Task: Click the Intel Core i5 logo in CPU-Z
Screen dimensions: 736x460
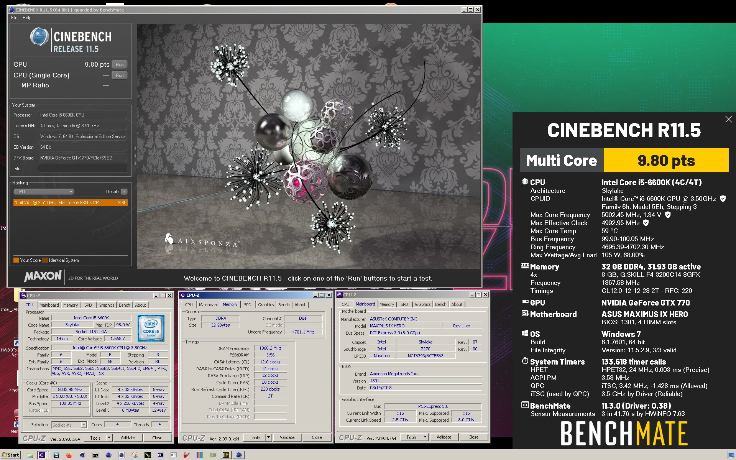Action: point(151,328)
